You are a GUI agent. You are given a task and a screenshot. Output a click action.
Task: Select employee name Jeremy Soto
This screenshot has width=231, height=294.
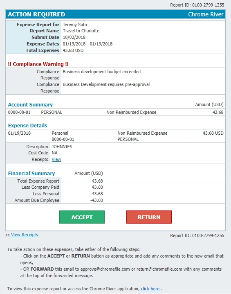(x=75, y=25)
